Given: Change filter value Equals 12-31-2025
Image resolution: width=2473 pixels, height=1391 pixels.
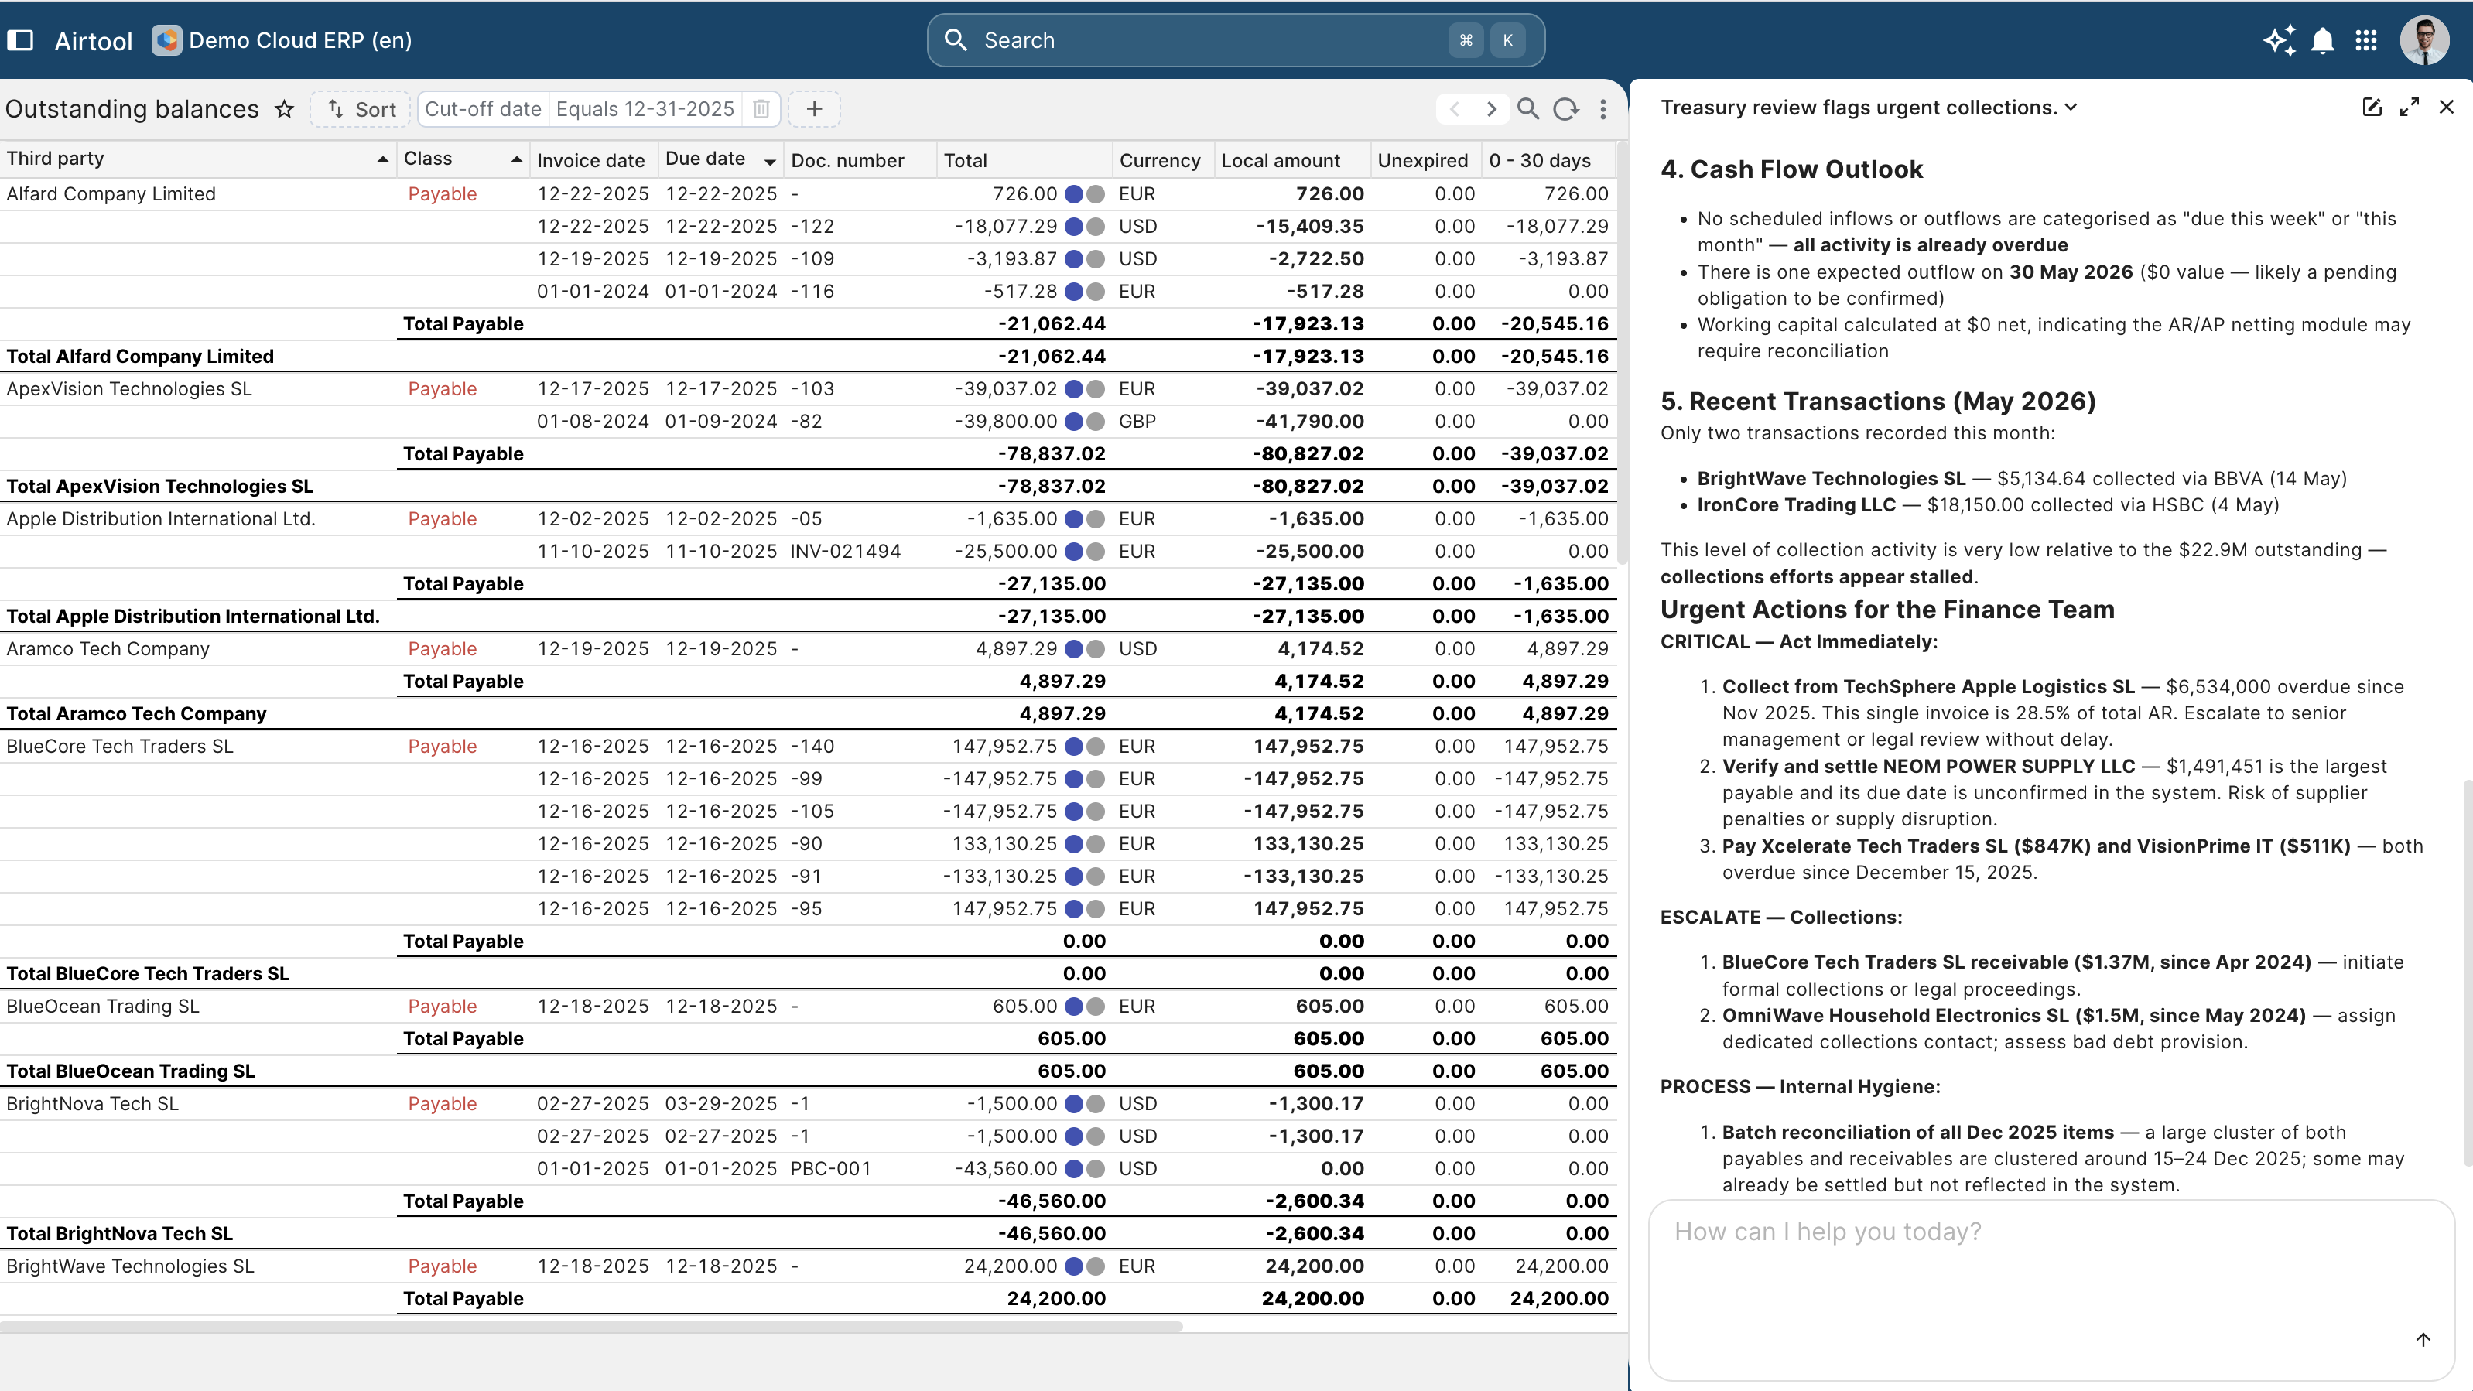Looking at the screenshot, I should point(645,108).
